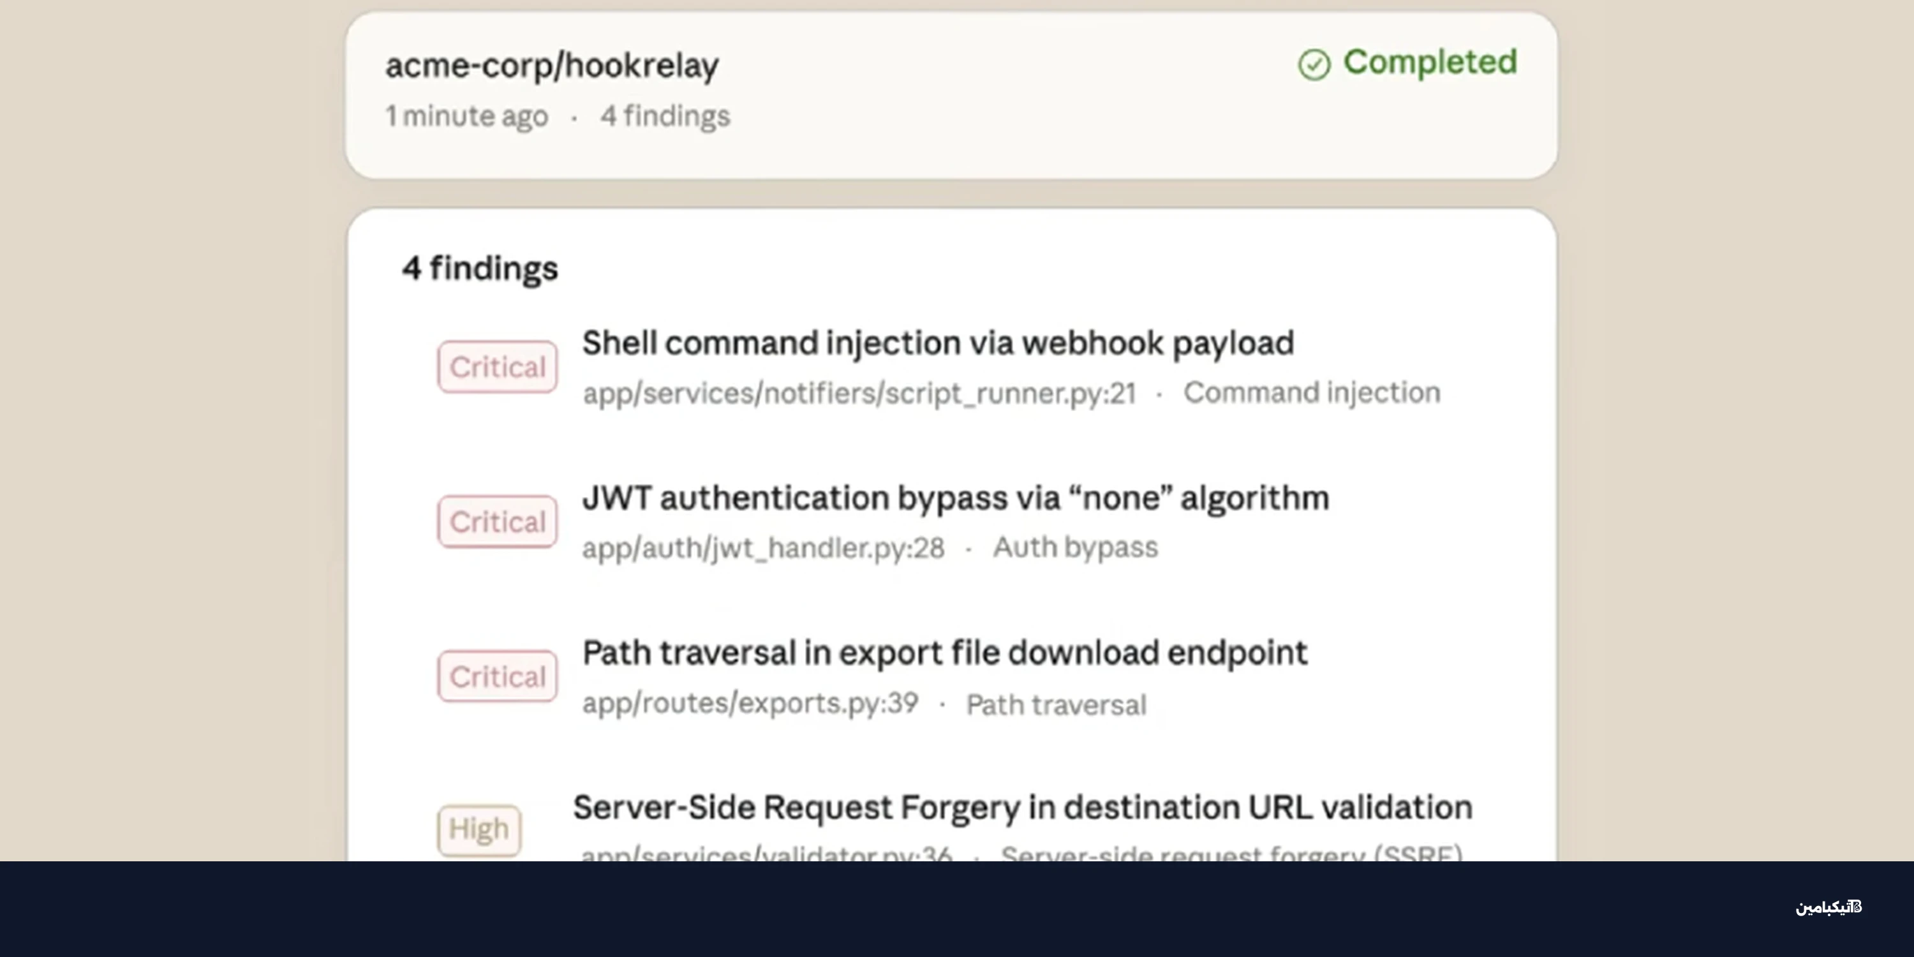1914x957 pixels.
Task: Click Critical badge on path traversal finding
Action: 497,676
